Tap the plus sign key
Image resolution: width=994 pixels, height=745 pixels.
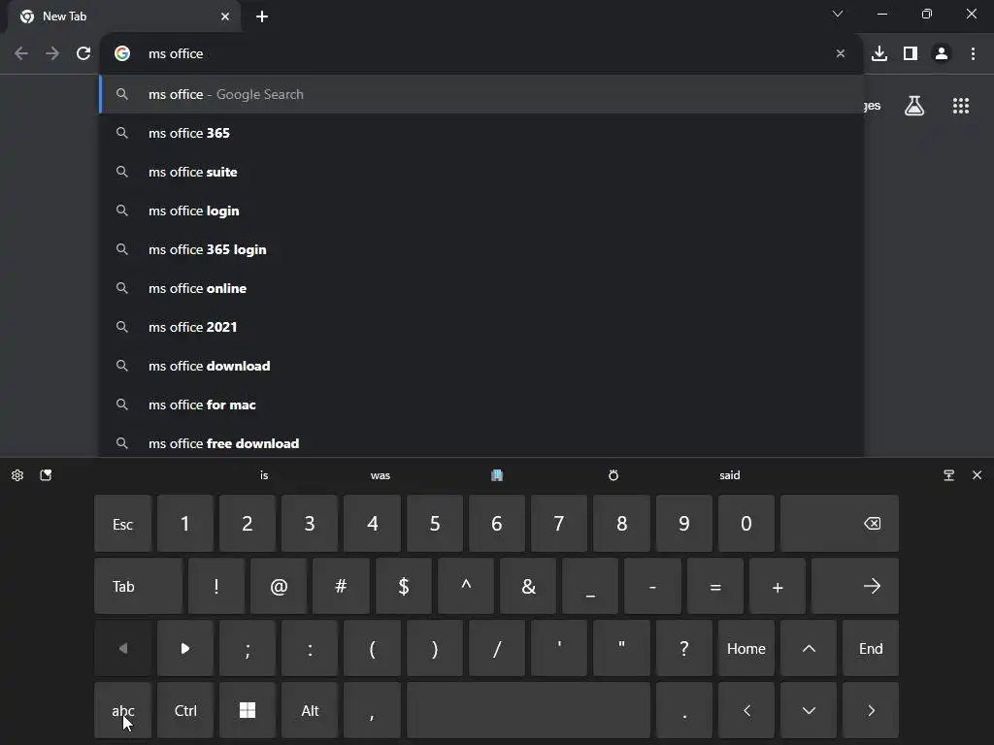tap(778, 586)
